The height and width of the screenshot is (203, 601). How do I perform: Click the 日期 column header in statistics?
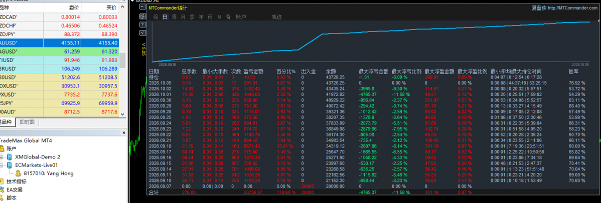(154, 71)
